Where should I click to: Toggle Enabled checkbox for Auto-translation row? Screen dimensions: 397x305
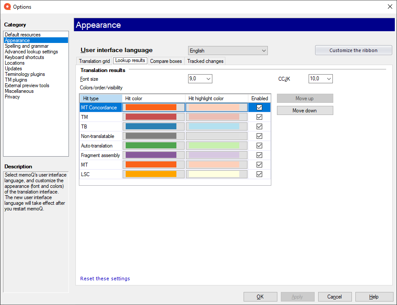pyautogui.click(x=259, y=145)
